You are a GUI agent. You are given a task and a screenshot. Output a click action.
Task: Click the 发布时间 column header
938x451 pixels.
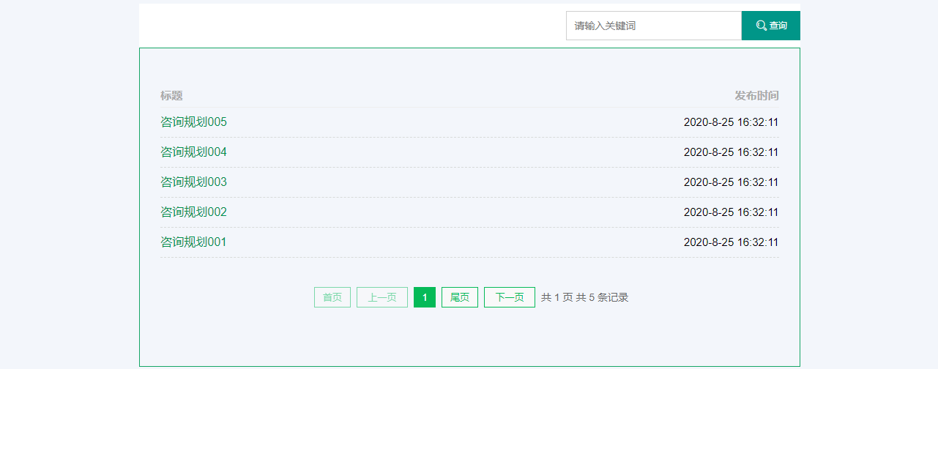coord(756,96)
